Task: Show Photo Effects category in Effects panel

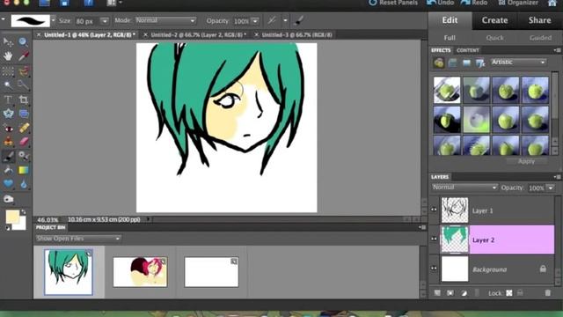Action: (466, 63)
